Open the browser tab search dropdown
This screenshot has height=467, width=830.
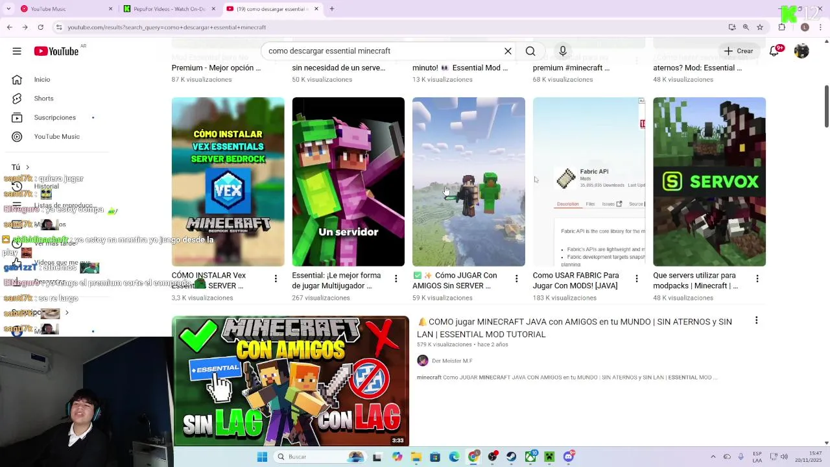point(8,9)
